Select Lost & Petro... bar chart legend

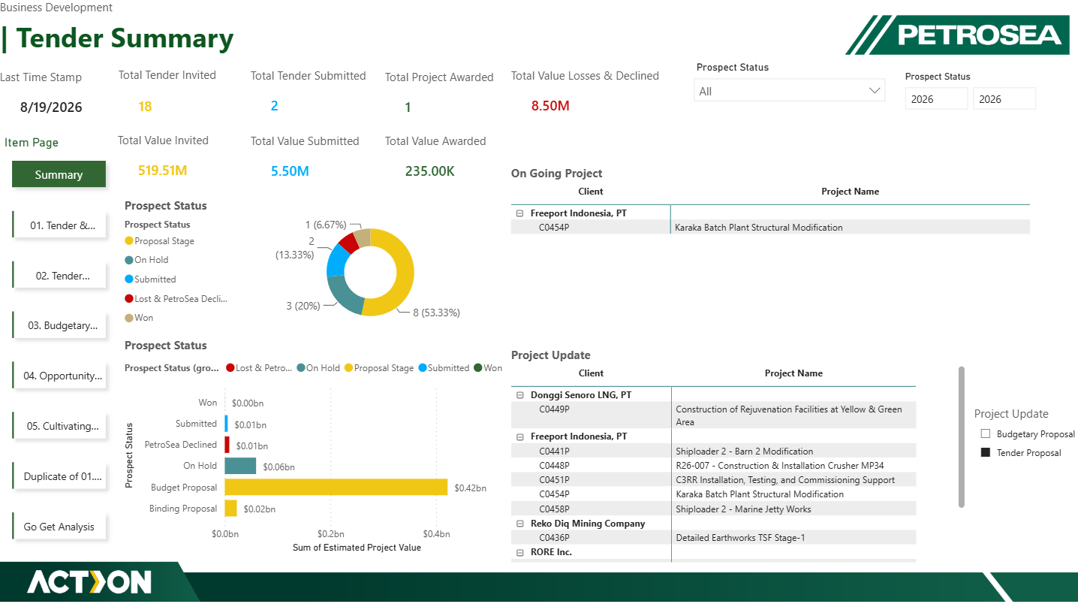point(258,368)
